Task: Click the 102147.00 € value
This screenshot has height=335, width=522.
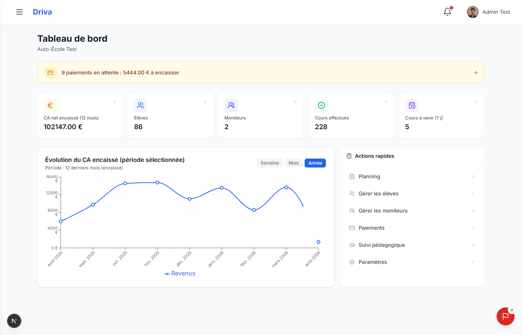Action: 63,127
